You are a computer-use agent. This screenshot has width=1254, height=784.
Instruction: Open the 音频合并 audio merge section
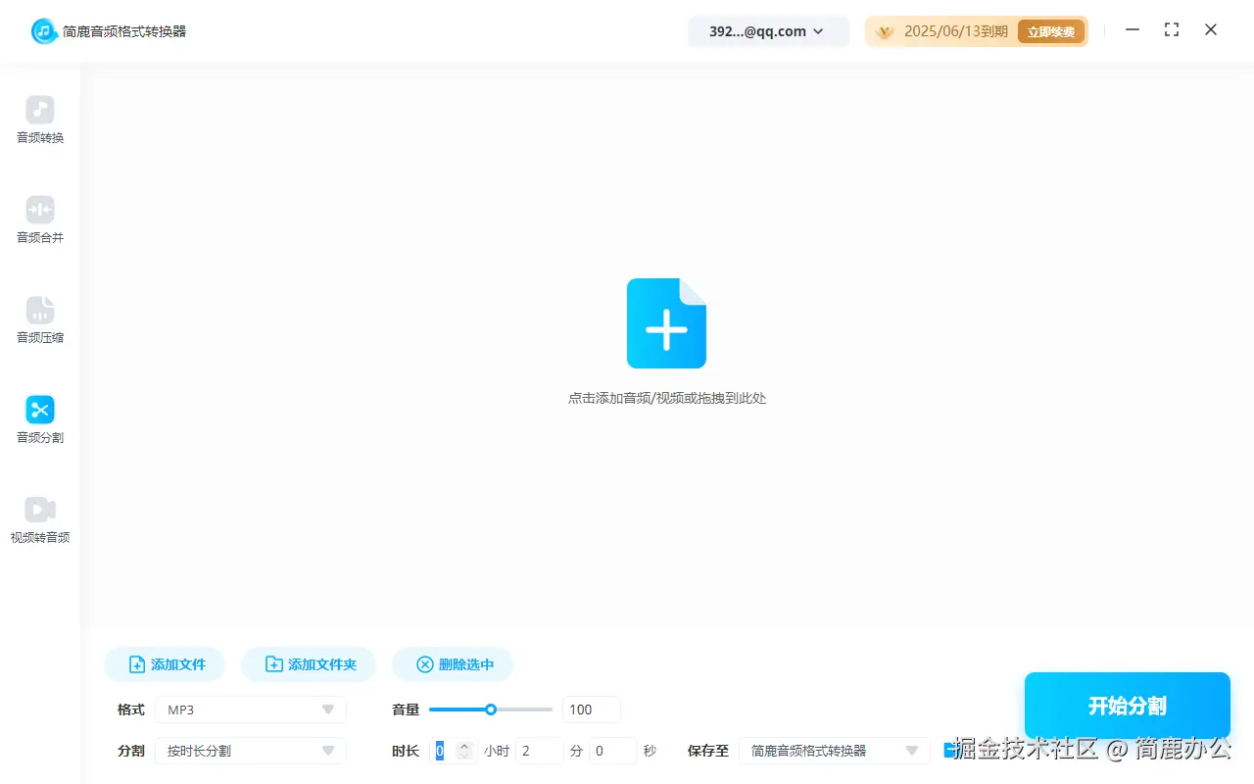point(40,220)
